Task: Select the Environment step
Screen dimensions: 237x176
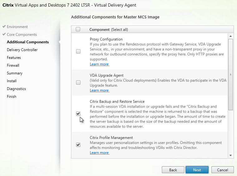Action: [x=17, y=27]
